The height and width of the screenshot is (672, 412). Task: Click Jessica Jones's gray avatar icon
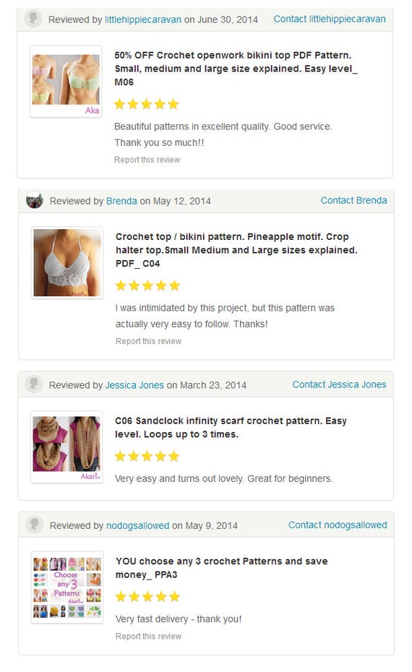(33, 384)
